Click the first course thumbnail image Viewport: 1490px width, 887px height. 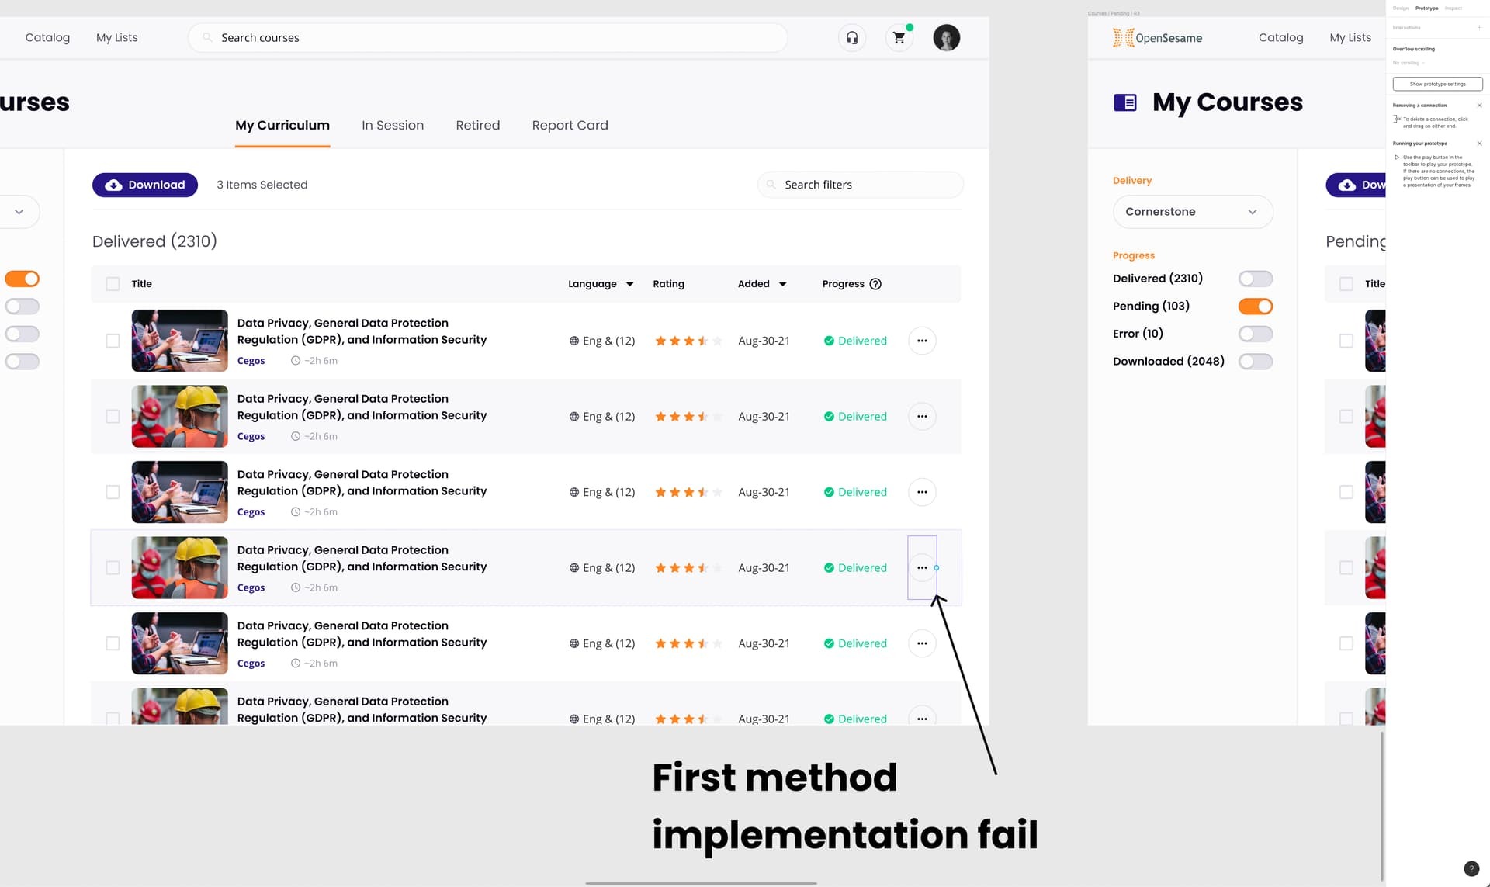(x=178, y=340)
